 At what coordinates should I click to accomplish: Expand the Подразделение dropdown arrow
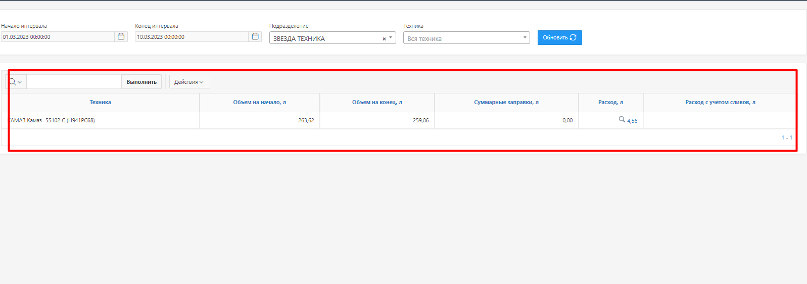(391, 38)
